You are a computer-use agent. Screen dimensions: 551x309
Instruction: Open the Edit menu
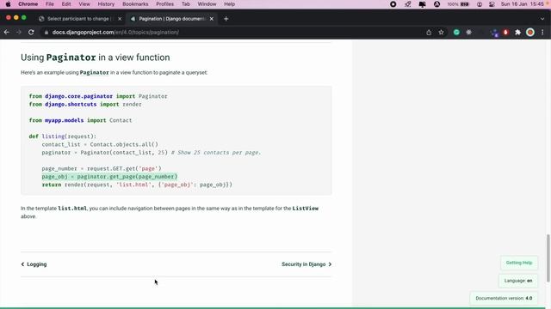tap(66, 4)
